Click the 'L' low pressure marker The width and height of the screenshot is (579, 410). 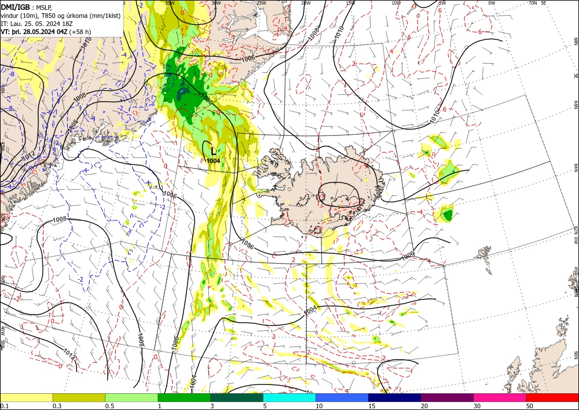click(x=214, y=151)
